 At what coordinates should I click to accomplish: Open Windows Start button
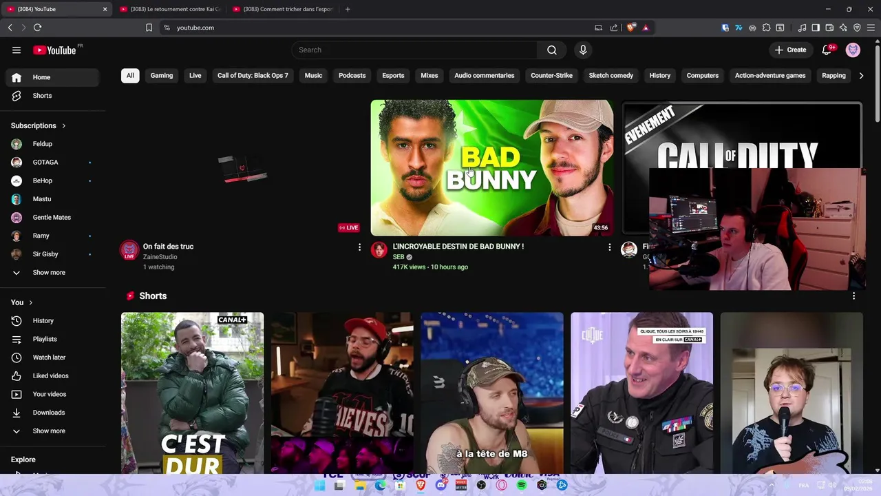click(x=319, y=485)
